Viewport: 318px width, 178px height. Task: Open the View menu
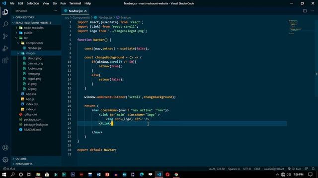(x=46, y=3)
